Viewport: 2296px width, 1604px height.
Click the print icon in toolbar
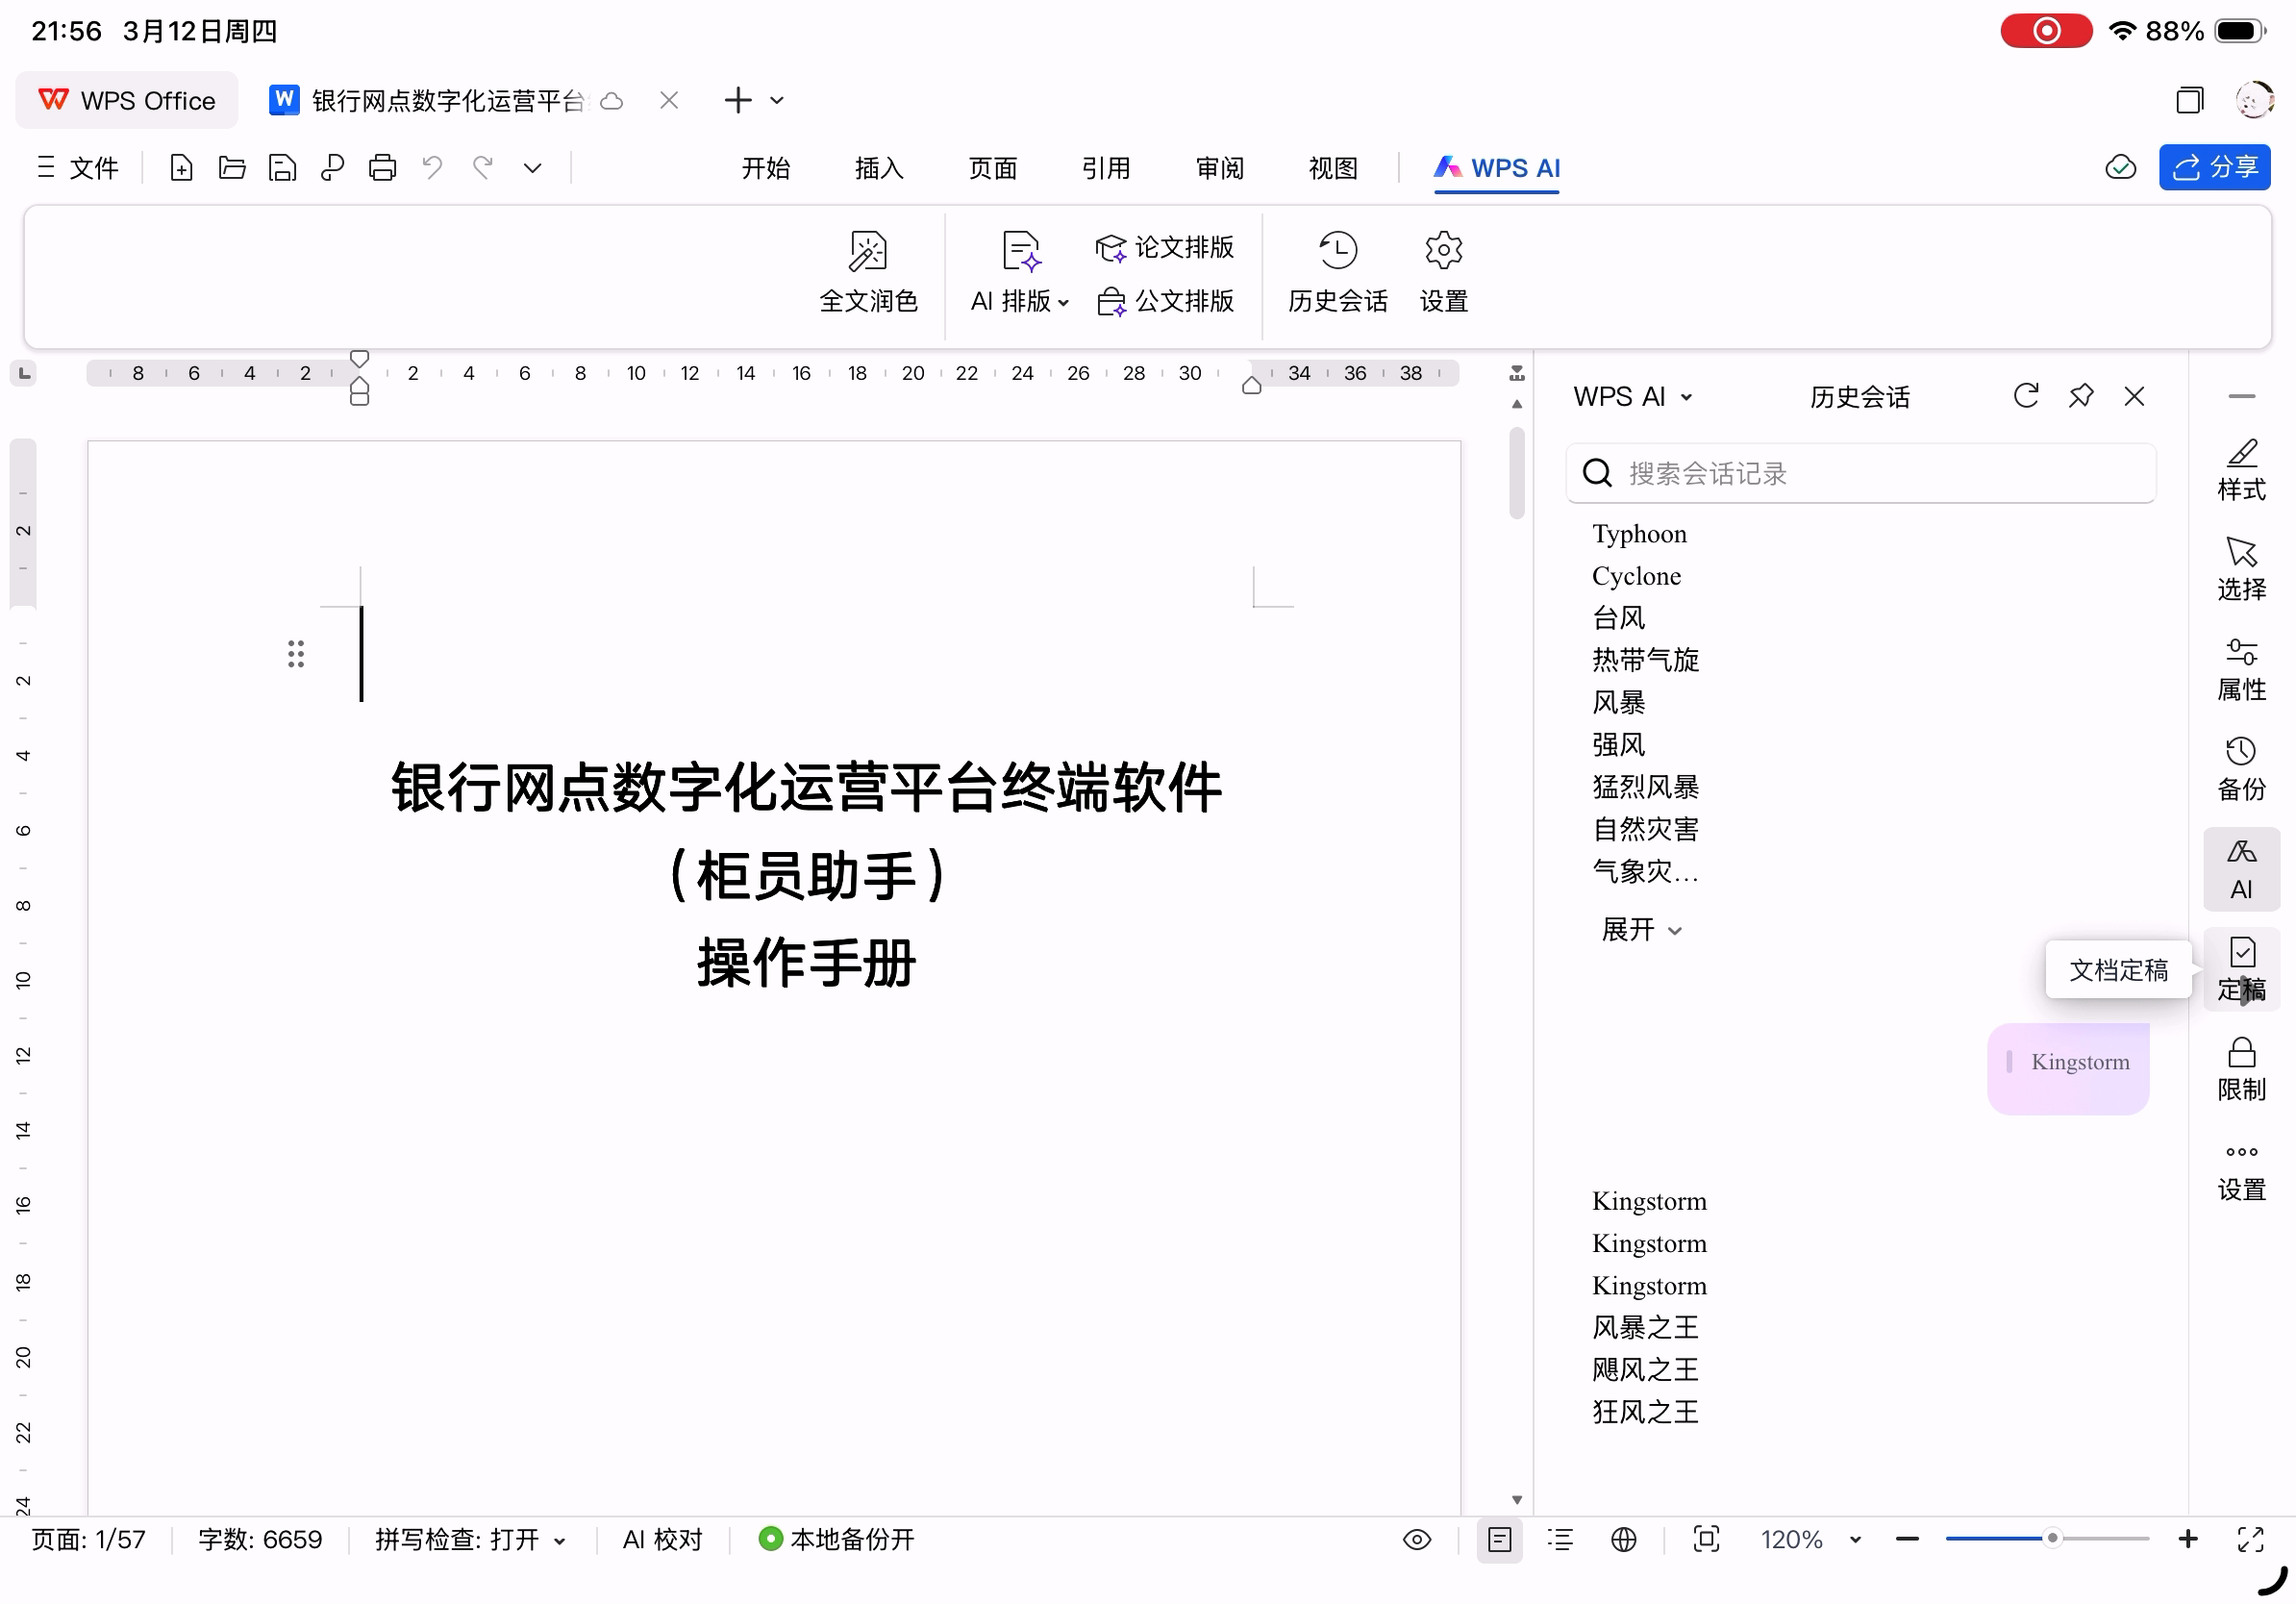pos(382,168)
